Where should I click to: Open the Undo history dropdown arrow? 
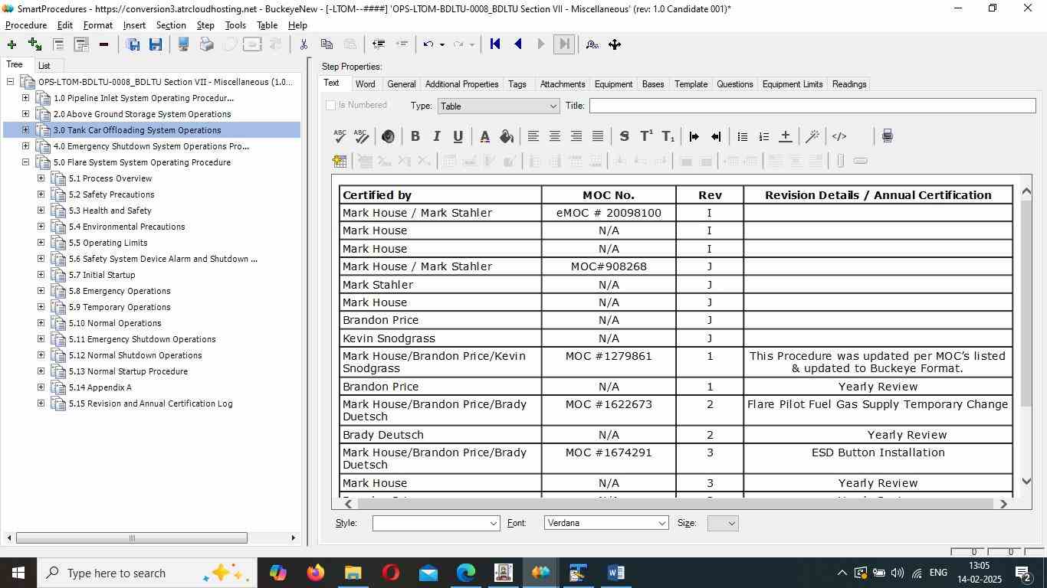point(442,44)
